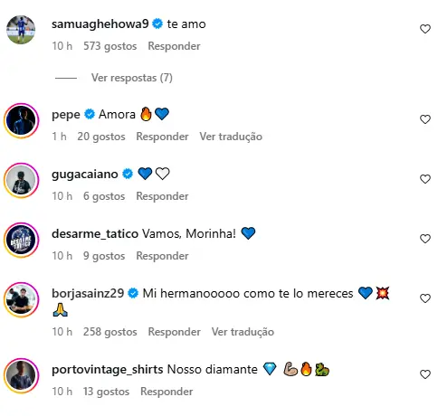Open samuaghehowa9's profile picture
The width and height of the screenshot is (438, 416).
point(21,30)
